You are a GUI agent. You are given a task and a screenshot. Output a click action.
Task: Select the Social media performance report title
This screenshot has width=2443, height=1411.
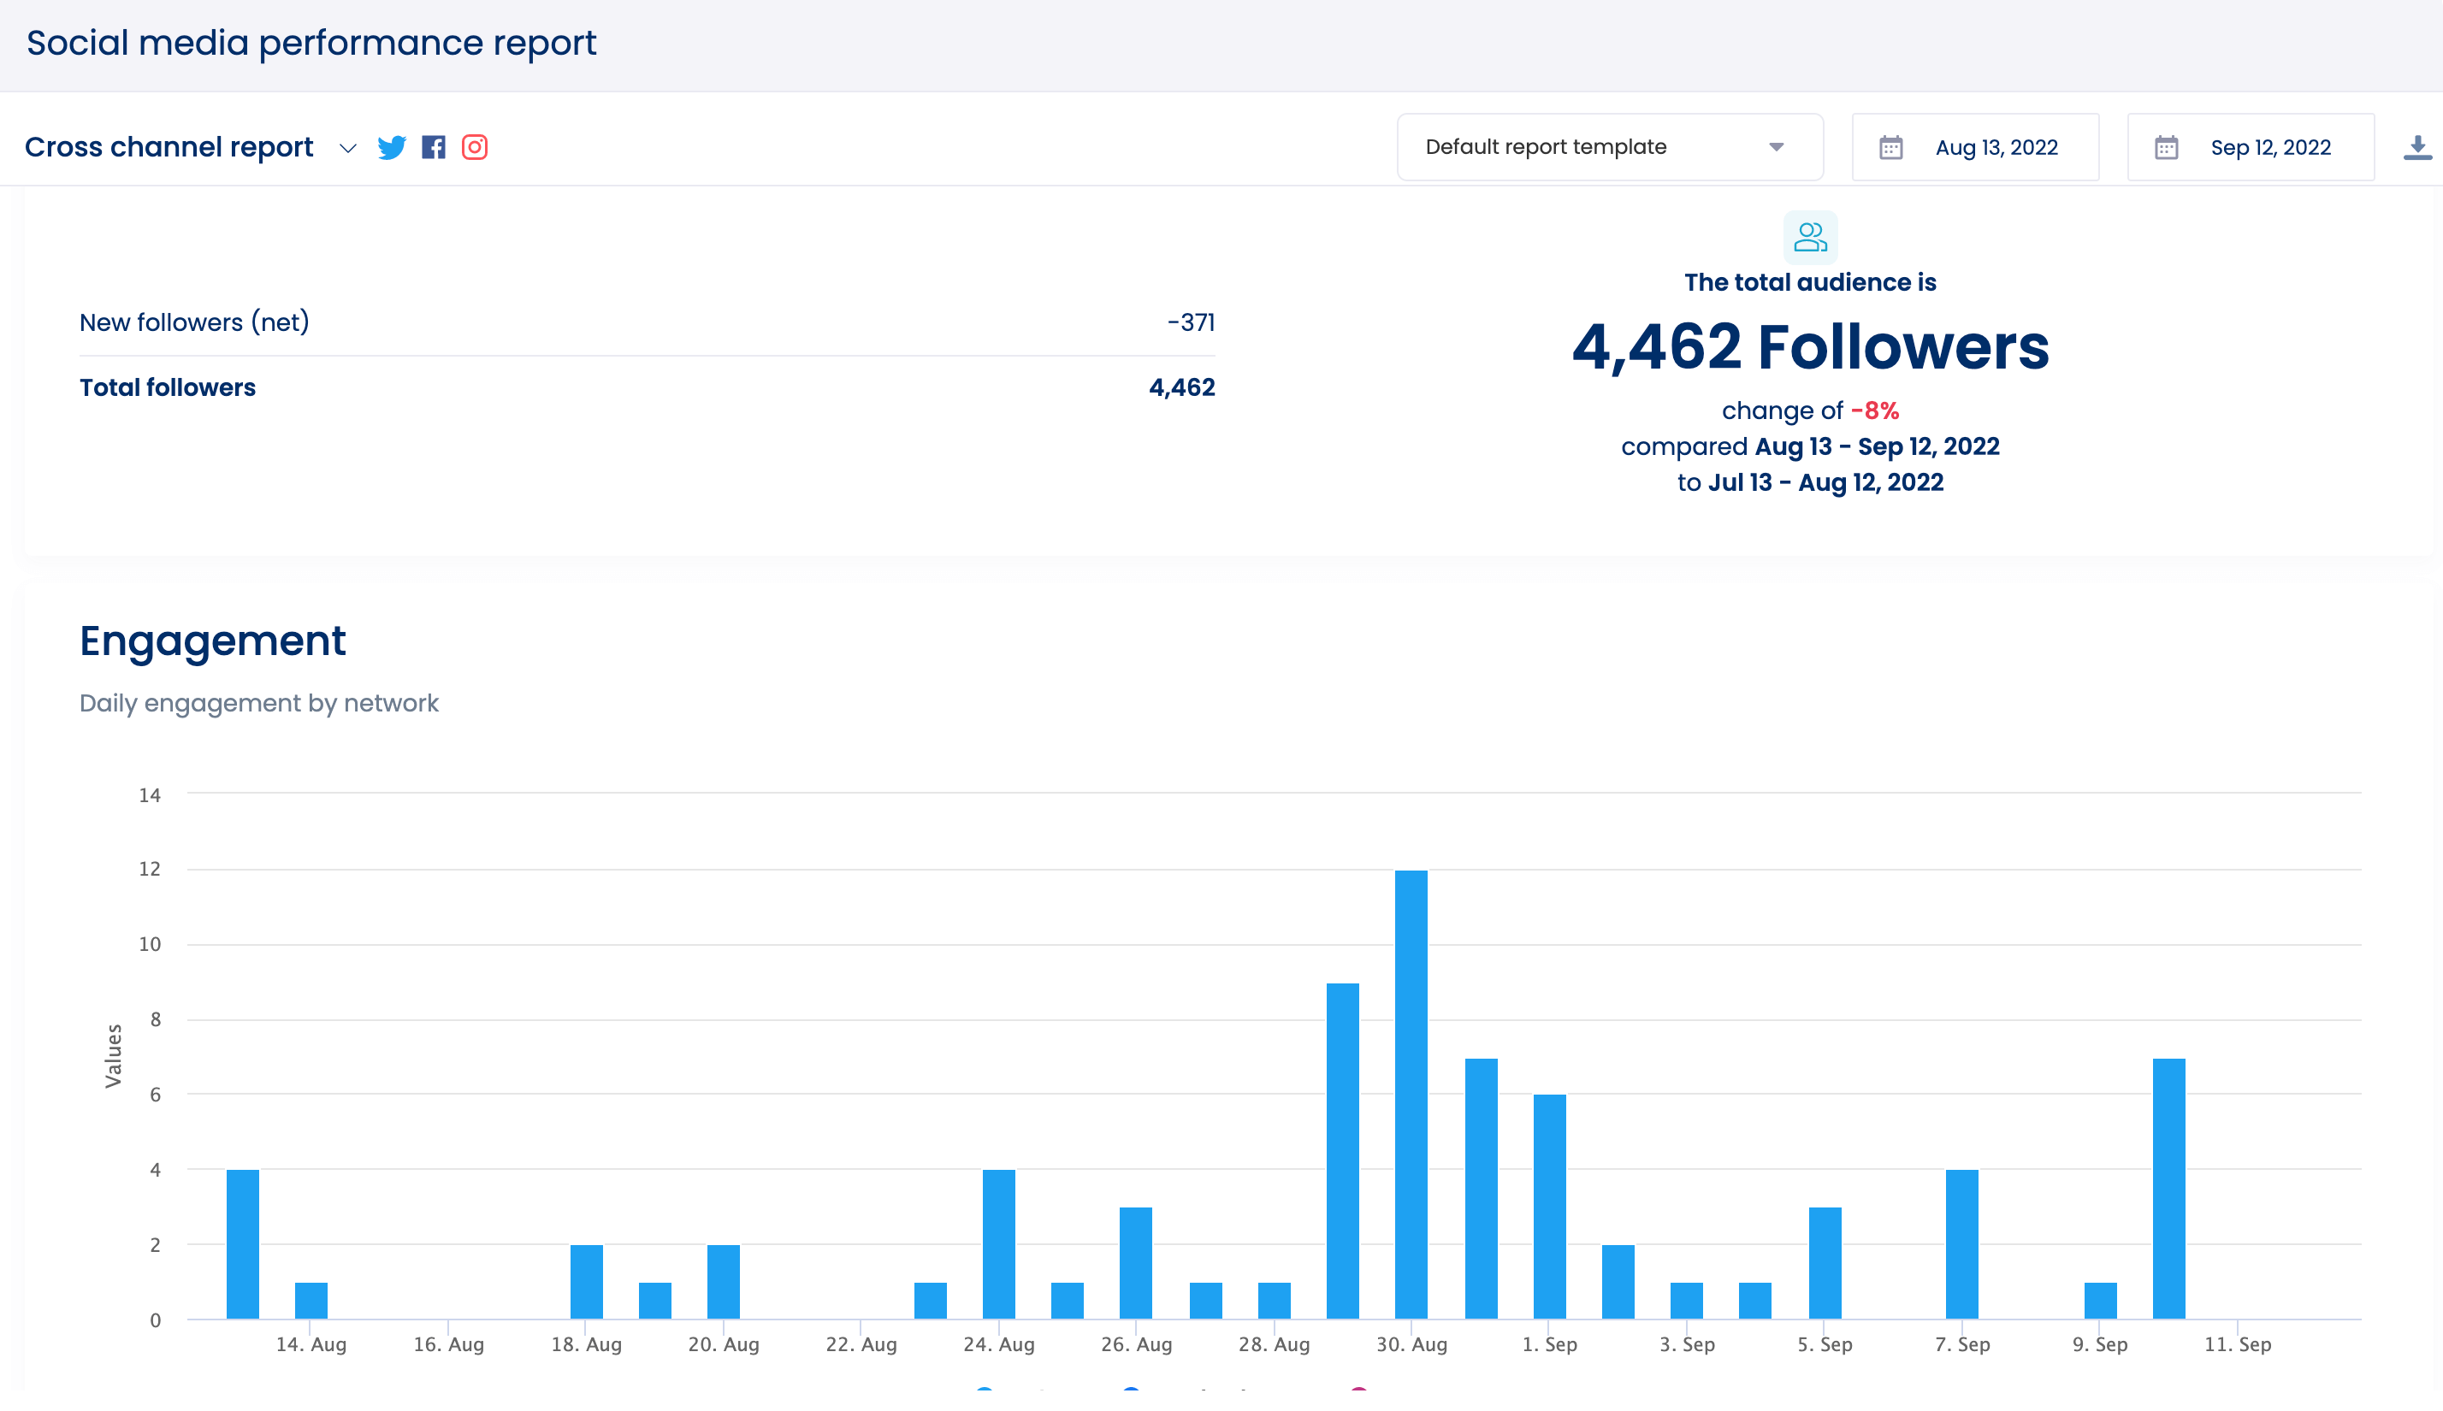coord(311,43)
